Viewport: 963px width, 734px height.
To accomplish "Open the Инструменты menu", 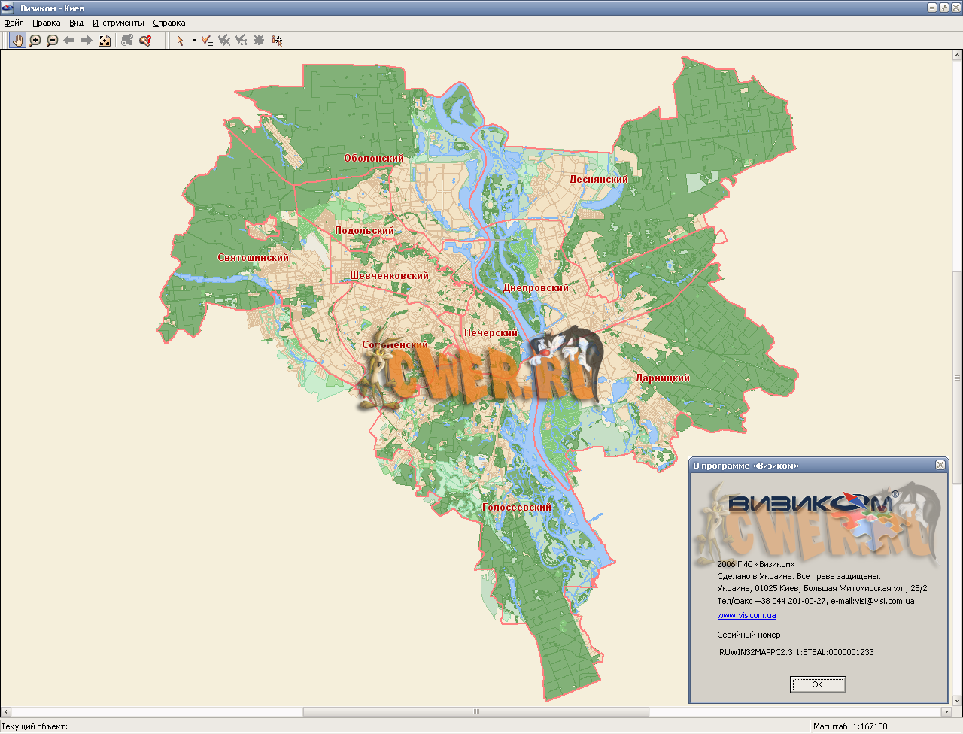I will (x=118, y=23).
